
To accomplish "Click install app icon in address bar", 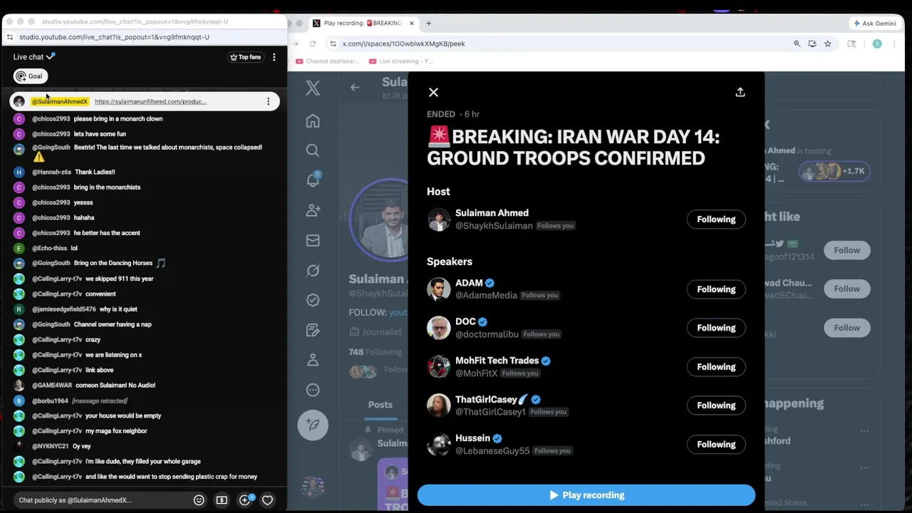I will point(812,43).
